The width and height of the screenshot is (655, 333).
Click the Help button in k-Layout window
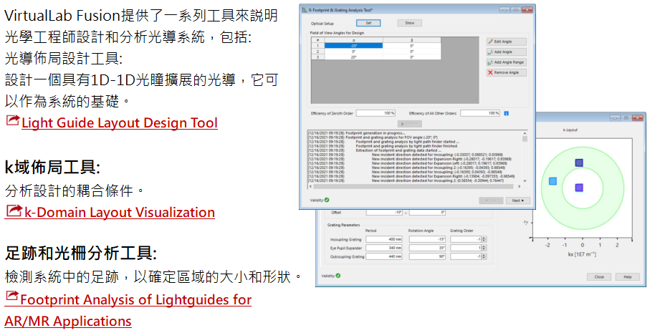[x=628, y=277]
